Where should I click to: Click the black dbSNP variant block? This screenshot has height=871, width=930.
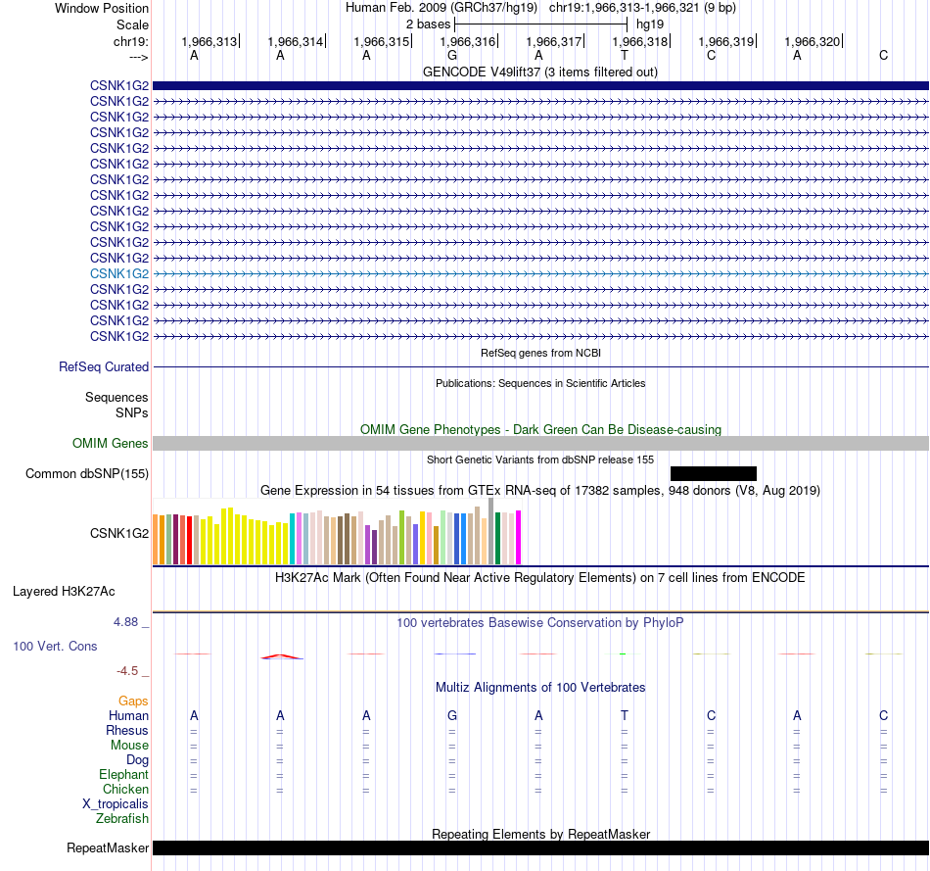coord(714,473)
